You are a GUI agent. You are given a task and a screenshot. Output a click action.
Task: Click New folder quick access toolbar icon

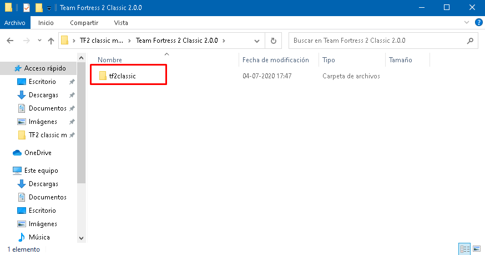click(39, 7)
